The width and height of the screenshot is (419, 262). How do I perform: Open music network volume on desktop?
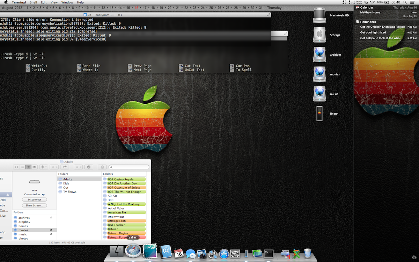(319, 94)
